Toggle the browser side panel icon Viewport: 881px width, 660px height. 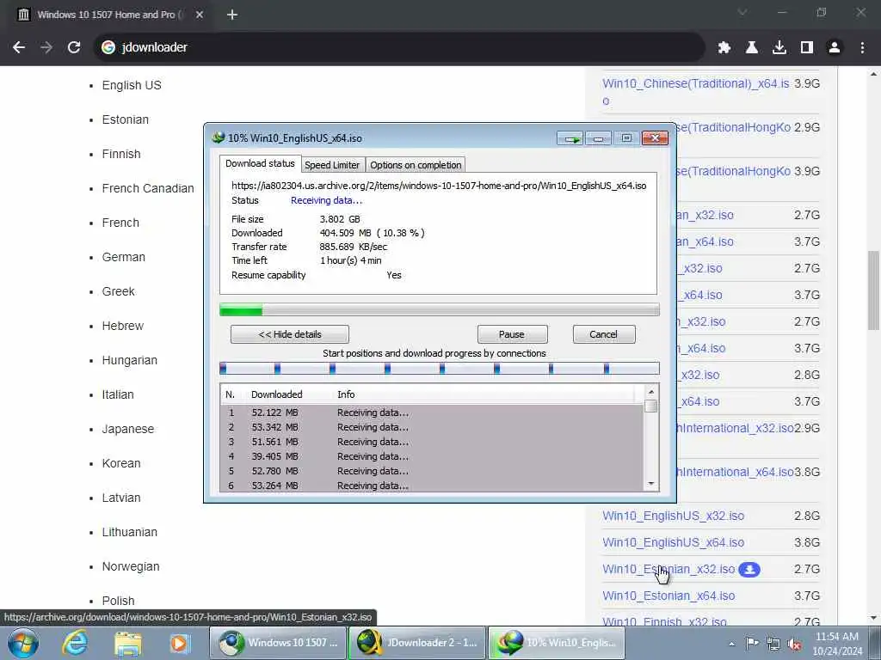(806, 48)
